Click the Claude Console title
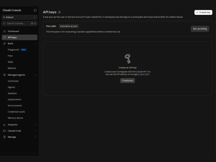The height and width of the screenshot is (162, 216). click(x=12, y=10)
